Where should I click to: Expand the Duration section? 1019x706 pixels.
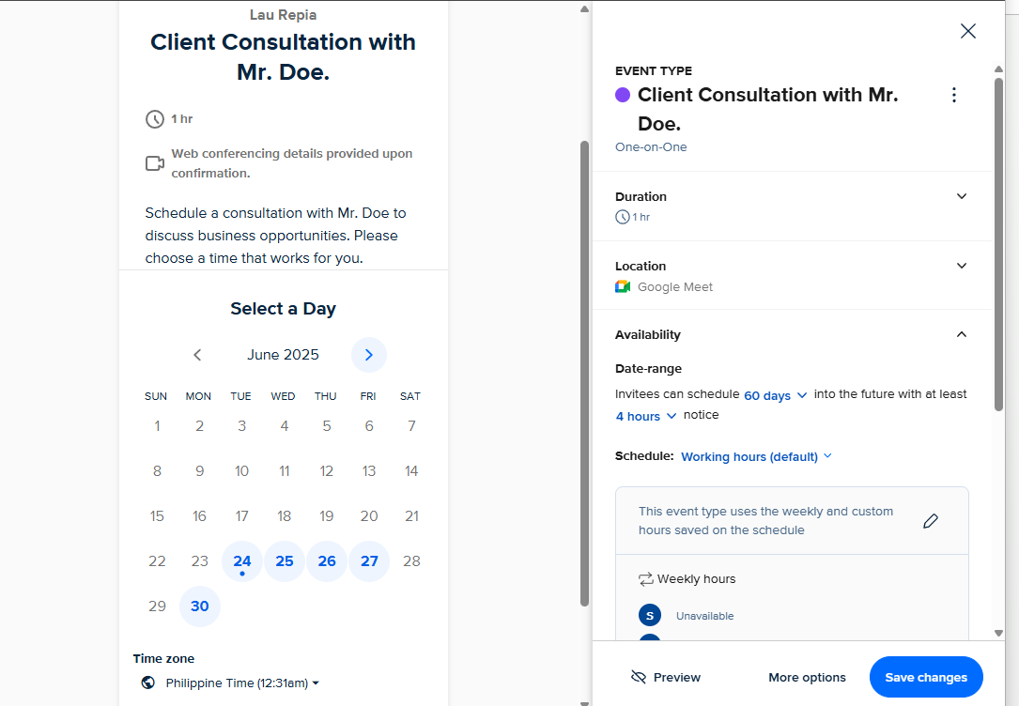coord(961,196)
